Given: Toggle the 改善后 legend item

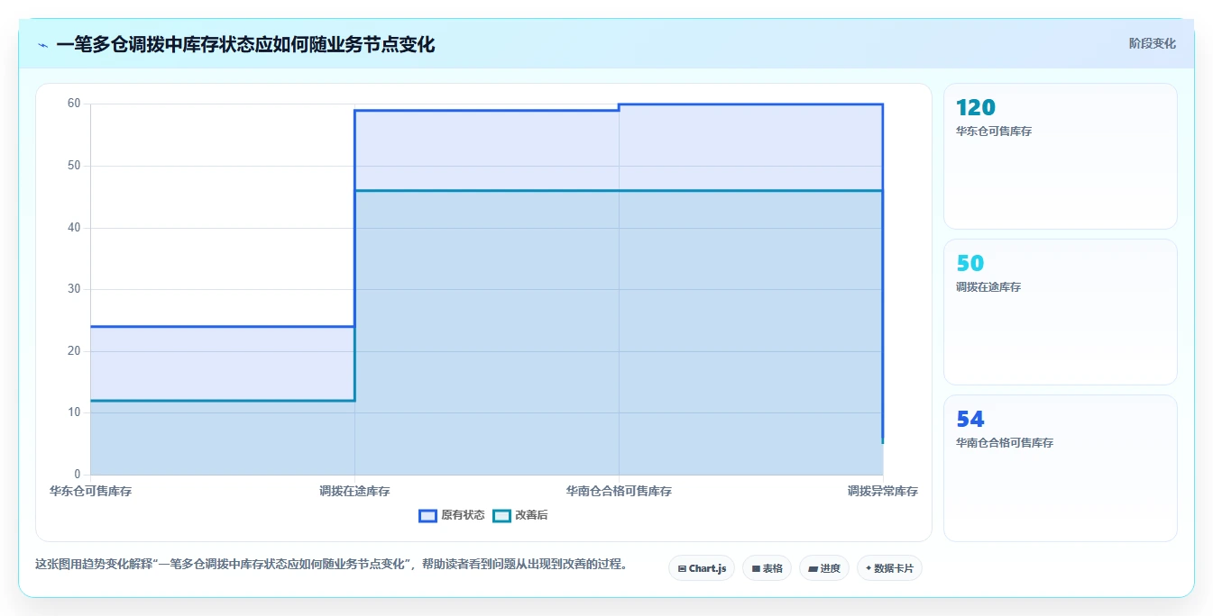Looking at the screenshot, I should click(520, 515).
